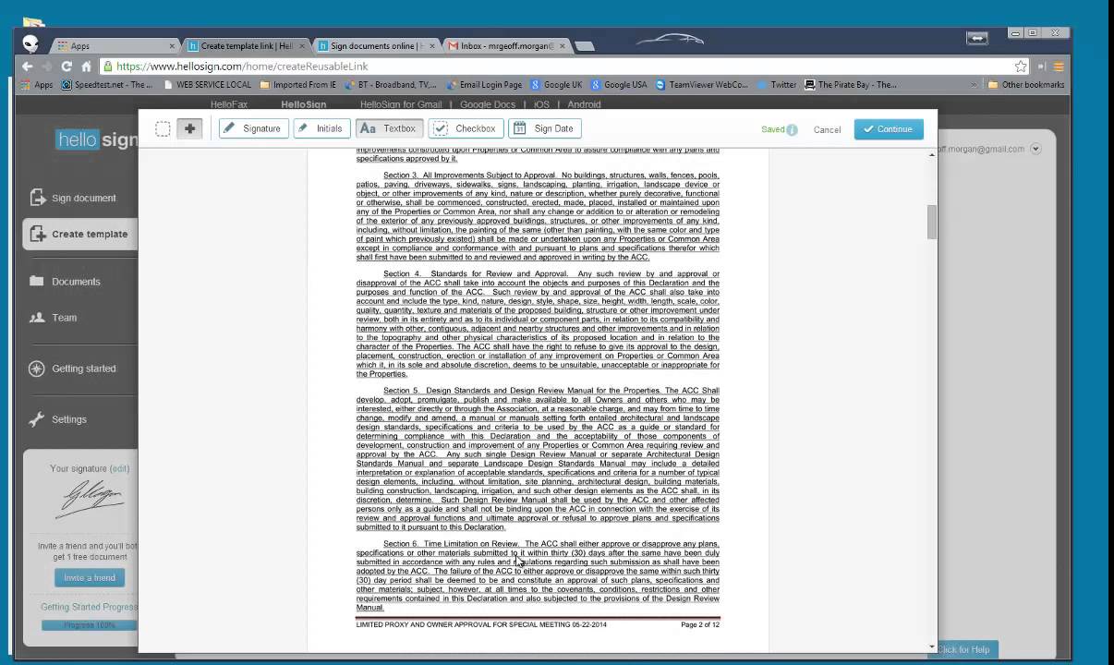Go to Documents section
This screenshot has height=665, width=1114.
coord(76,282)
